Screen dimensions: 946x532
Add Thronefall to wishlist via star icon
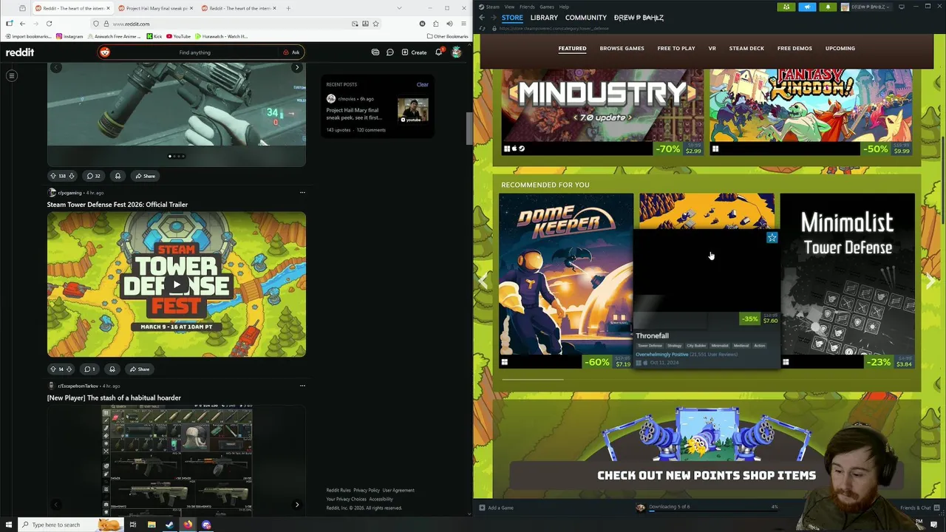point(772,237)
